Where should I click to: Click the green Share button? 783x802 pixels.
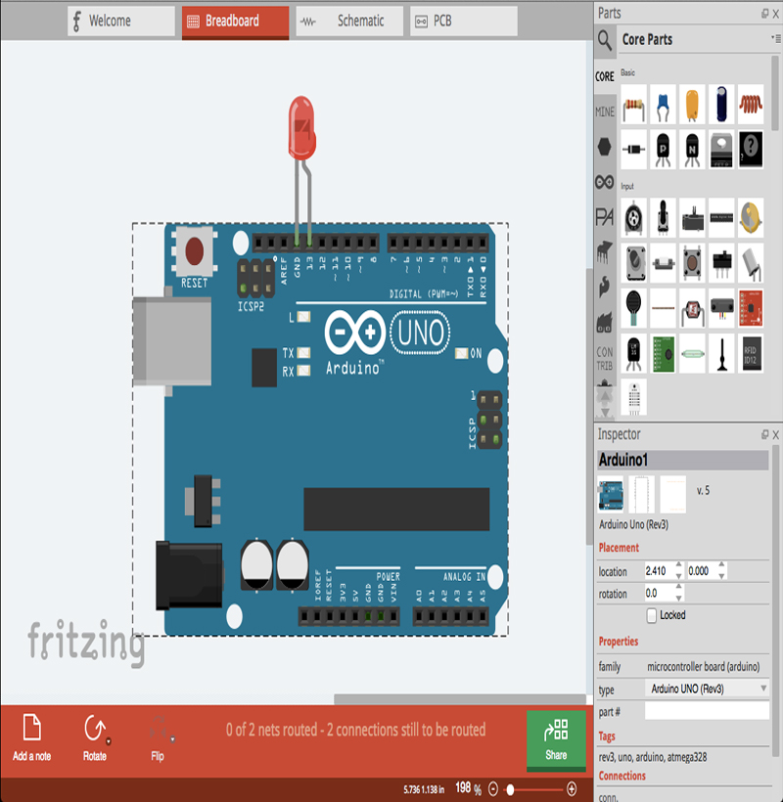tap(556, 740)
